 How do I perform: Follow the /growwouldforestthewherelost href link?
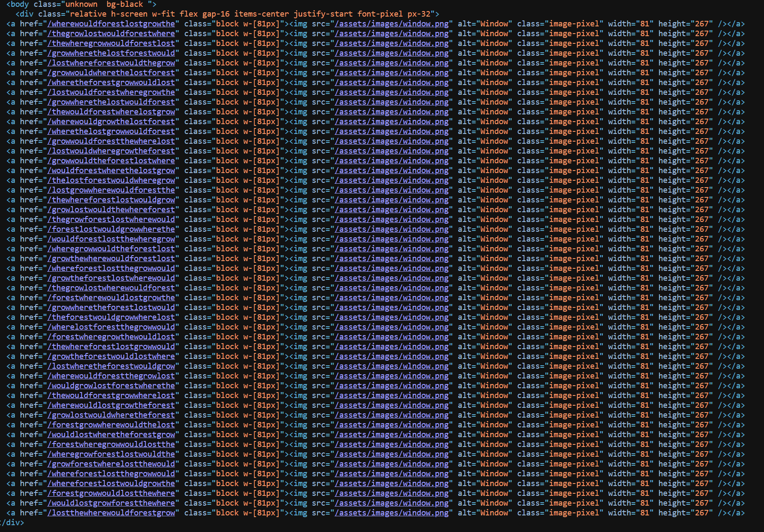point(111,141)
